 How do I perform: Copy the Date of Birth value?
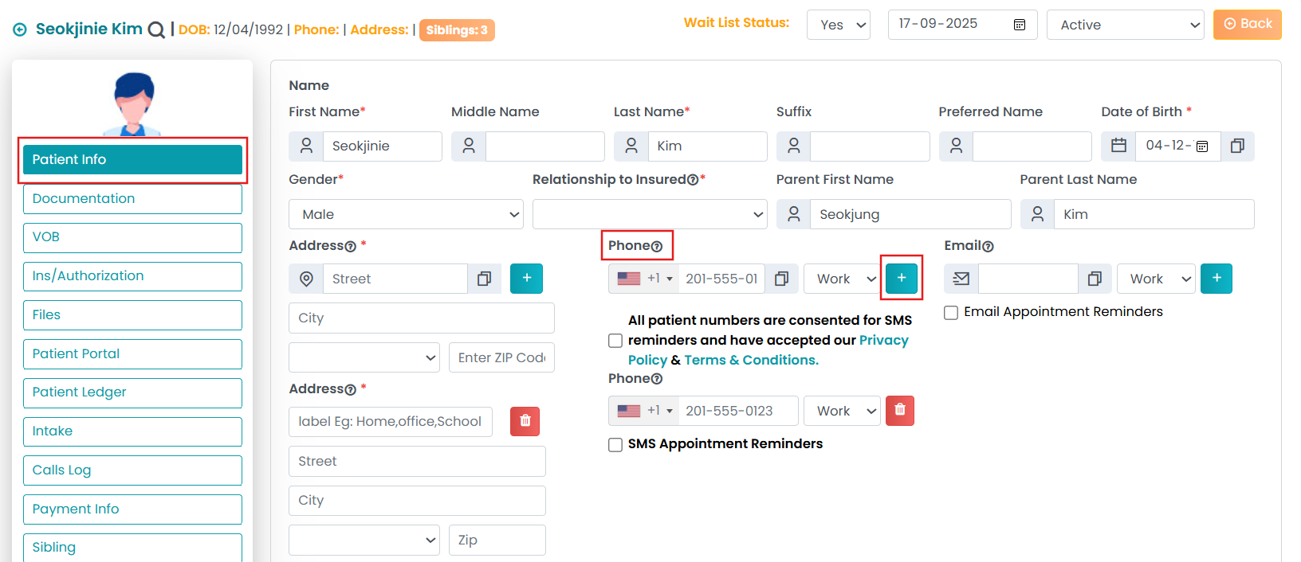[x=1237, y=146]
